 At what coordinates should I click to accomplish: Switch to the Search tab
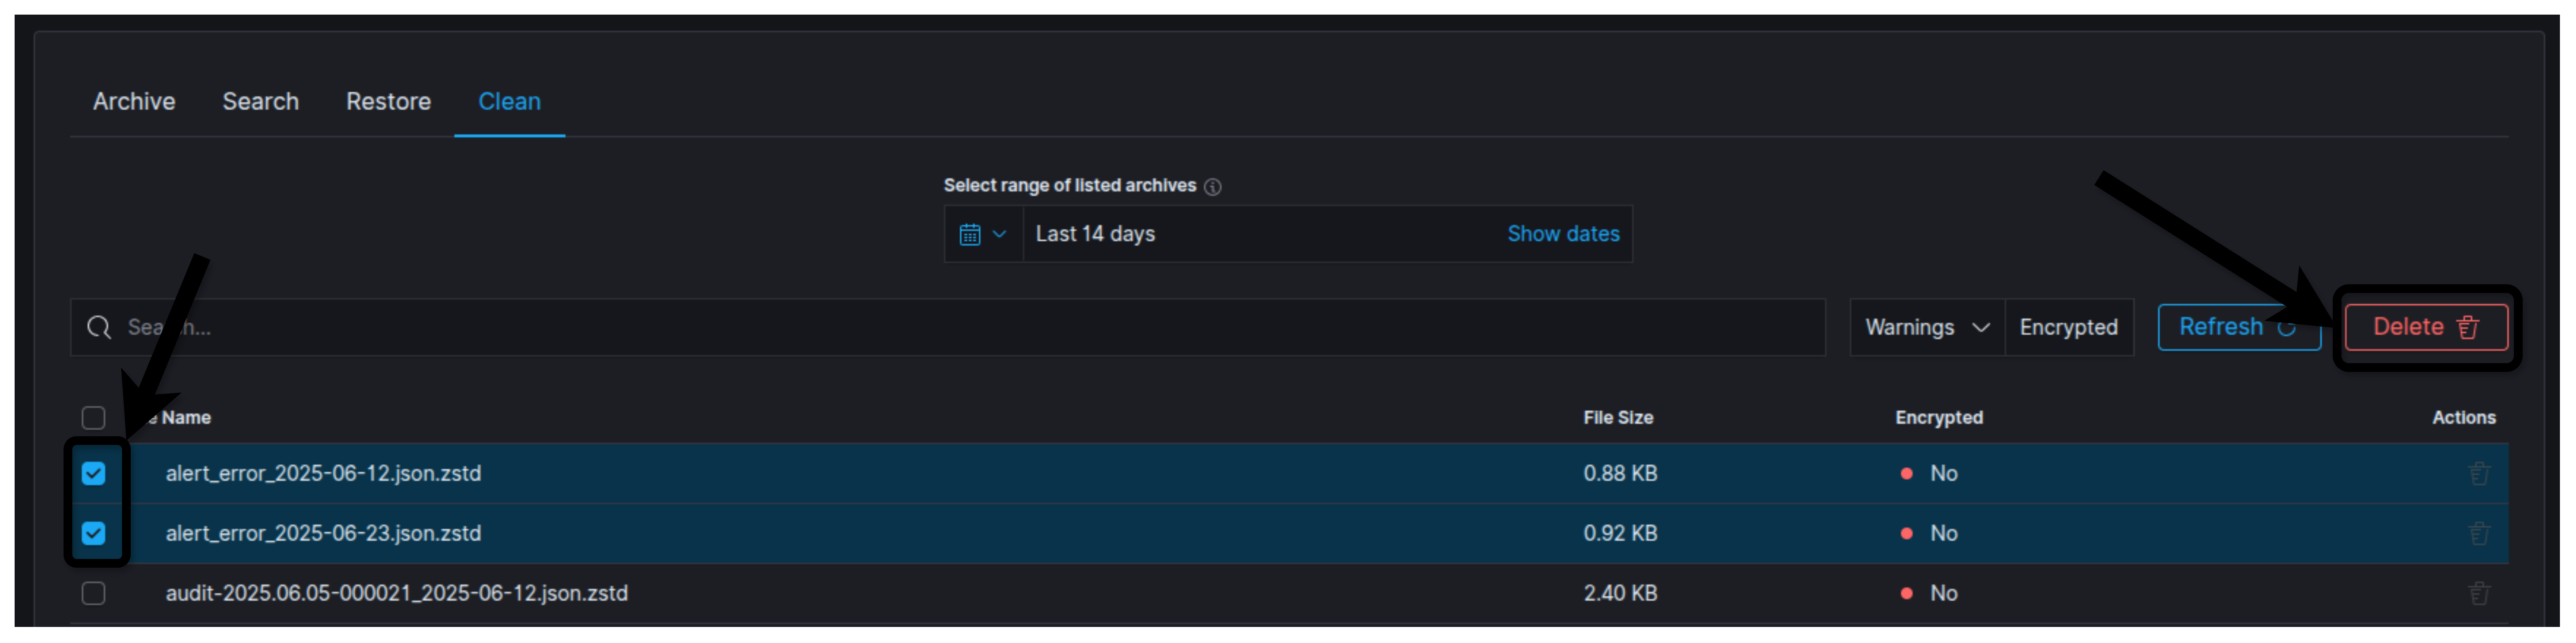coord(260,101)
